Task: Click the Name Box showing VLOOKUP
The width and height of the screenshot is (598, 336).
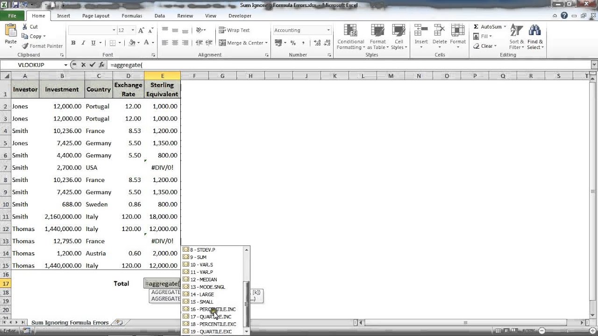Action: 31,65
